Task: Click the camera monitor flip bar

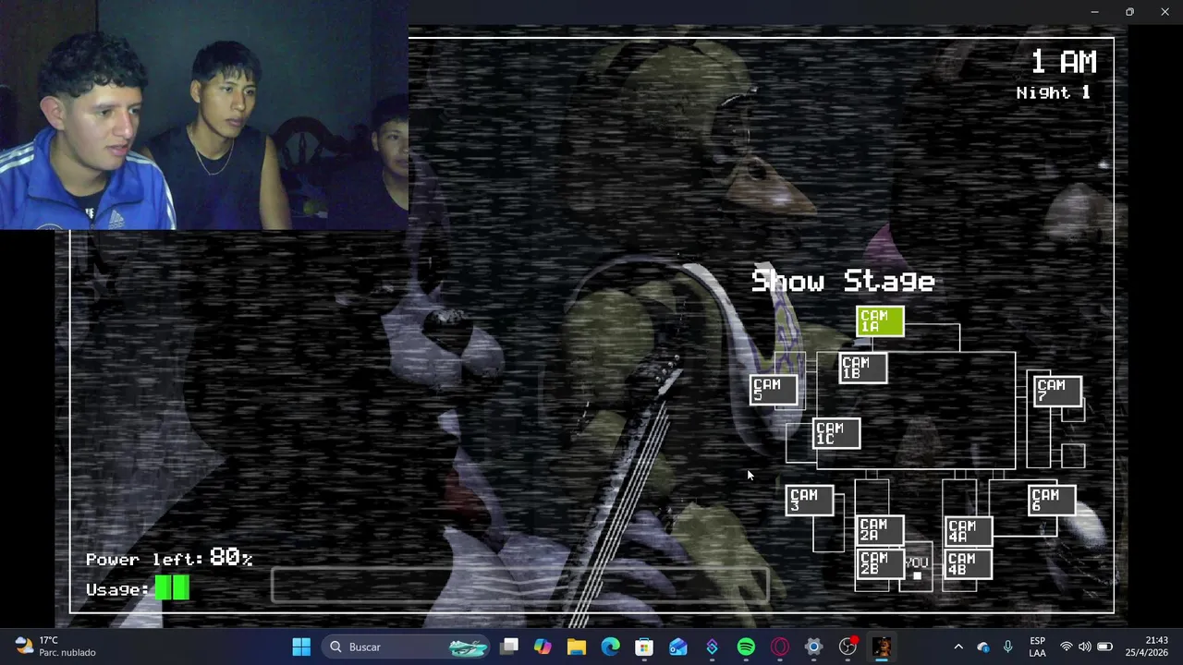Action: pos(520,586)
